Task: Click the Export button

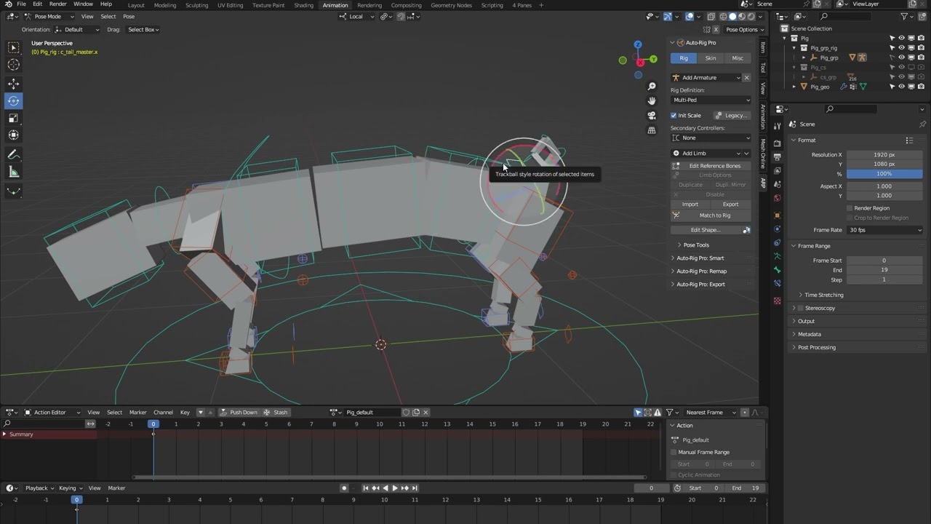Action: 730,205
